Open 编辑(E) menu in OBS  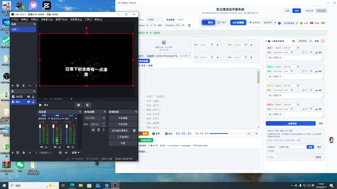click(x=25, y=20)
